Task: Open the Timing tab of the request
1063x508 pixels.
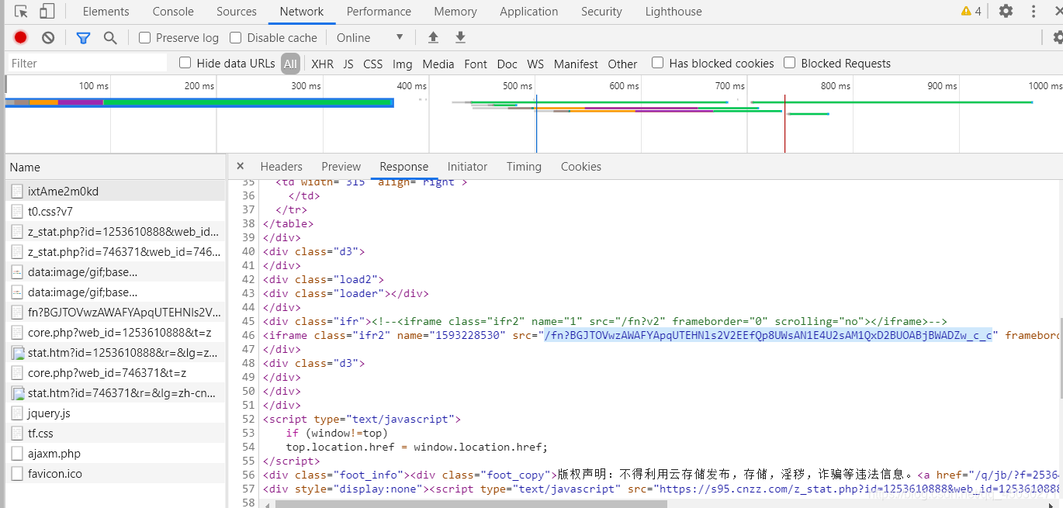Action: [x=524, y=167]
